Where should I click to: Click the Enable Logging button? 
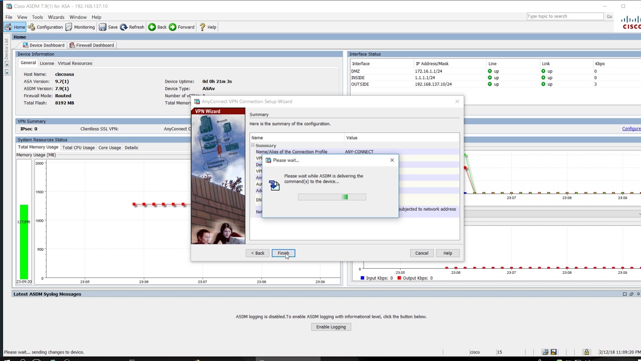point(331,327)
